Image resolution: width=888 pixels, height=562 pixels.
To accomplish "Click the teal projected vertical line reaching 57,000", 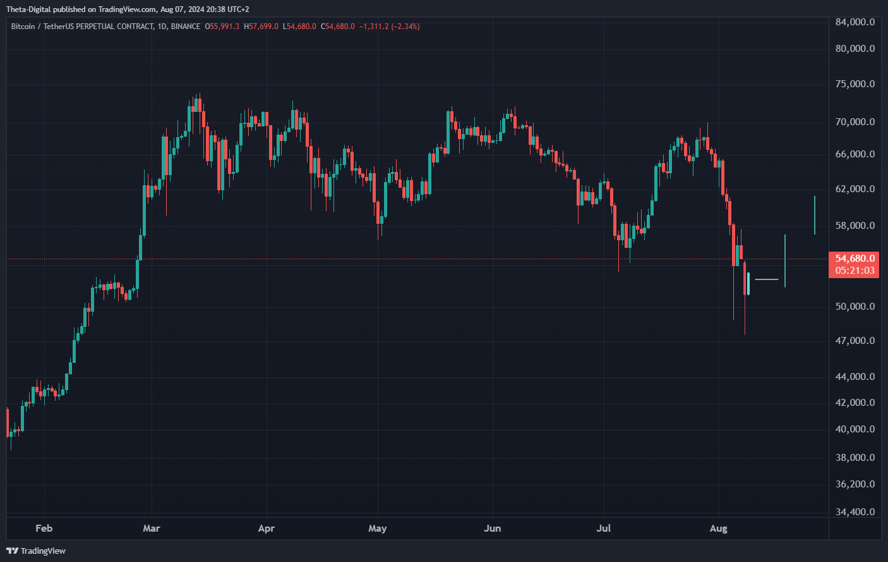I will pos(785,260).
